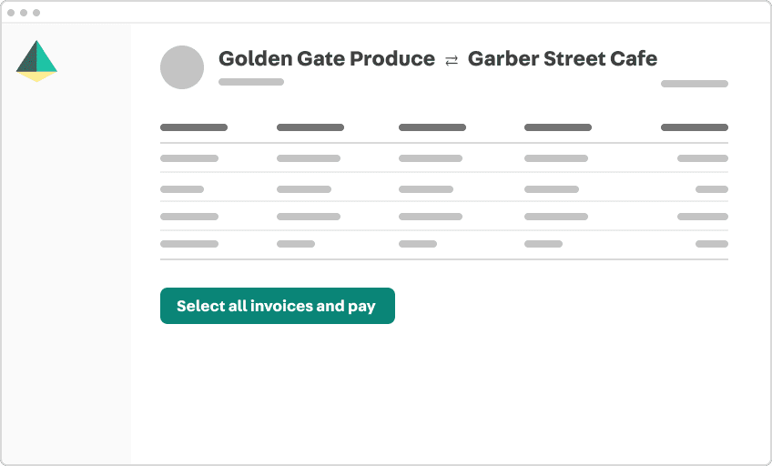
Task: Select the first invoice row in the table
Action: (444, 158)
